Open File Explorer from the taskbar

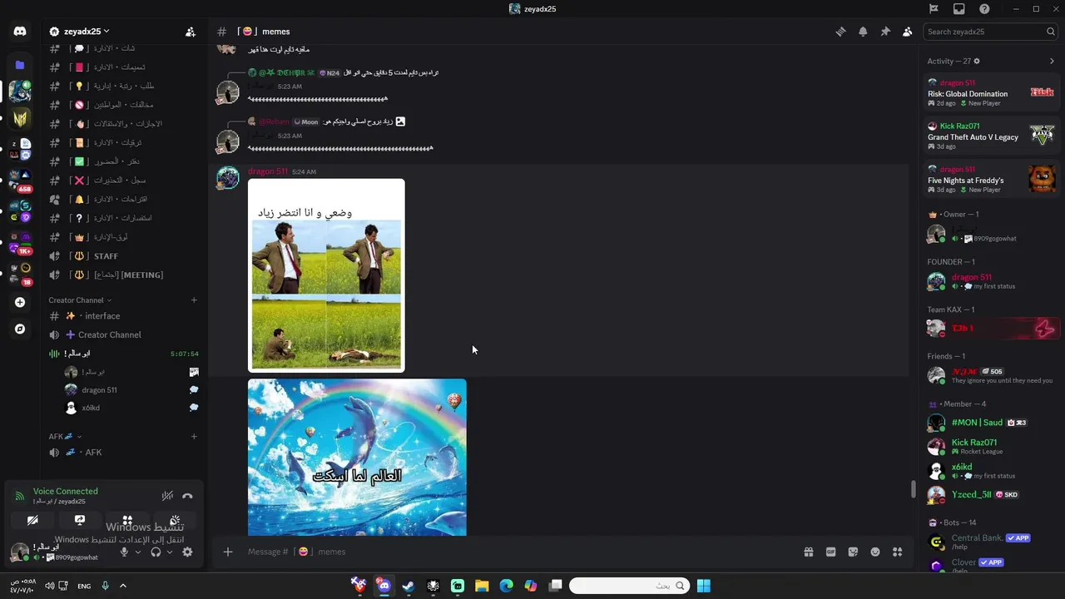pyautogui.click(x=482, y=586)
